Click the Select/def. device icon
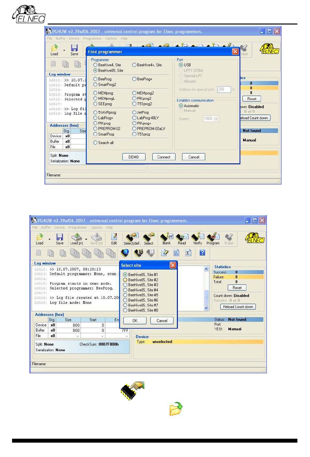This screenshot has height=457, width=310. point(132,239)
